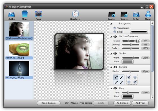Select the inverted round corner style icon
Viewport: 158px width, 111px height.
point(121,78)
